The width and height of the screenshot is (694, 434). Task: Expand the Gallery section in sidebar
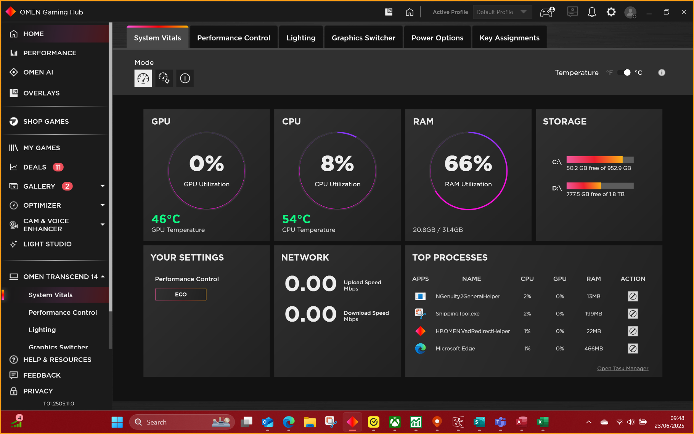(102, 186)
